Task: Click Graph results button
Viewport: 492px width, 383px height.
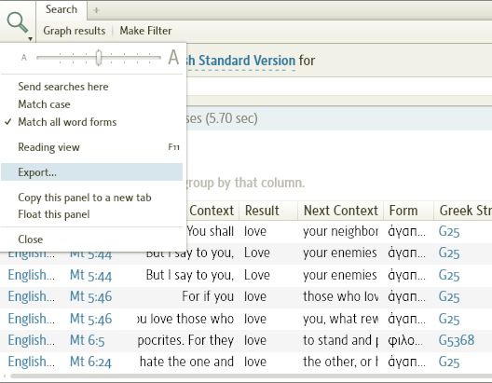Action: click(x=74, y=31)
